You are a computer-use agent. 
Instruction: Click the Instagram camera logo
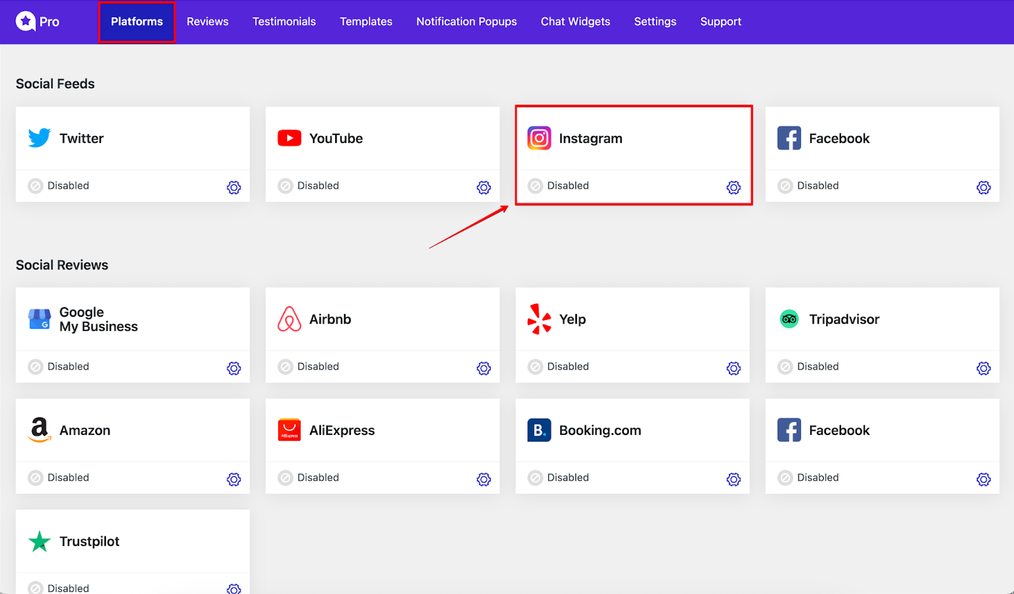point(539,138)
